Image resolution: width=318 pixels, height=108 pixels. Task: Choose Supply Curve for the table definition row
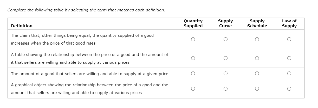click(225, 58)
